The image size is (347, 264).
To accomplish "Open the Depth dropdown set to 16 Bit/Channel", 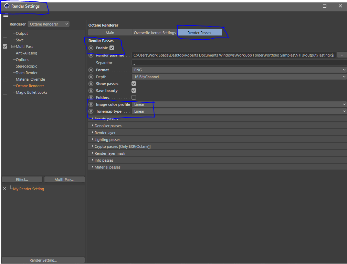I will (239, 77).
